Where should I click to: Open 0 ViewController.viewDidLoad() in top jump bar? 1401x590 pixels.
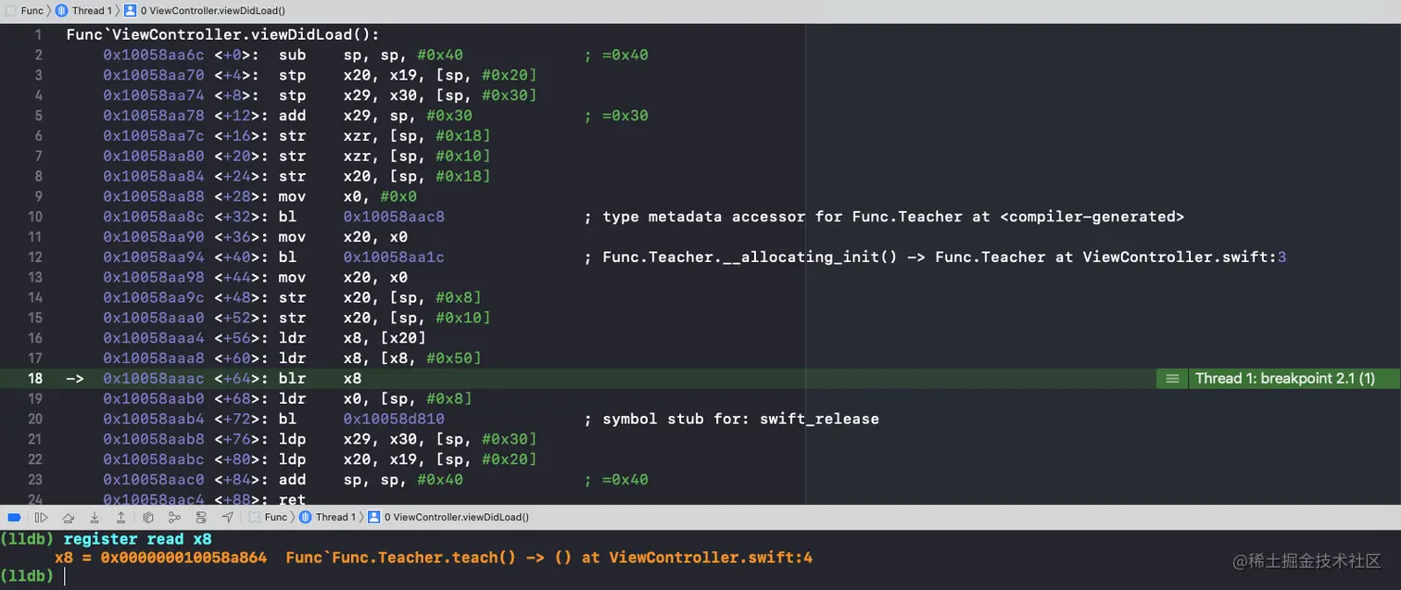213,10
